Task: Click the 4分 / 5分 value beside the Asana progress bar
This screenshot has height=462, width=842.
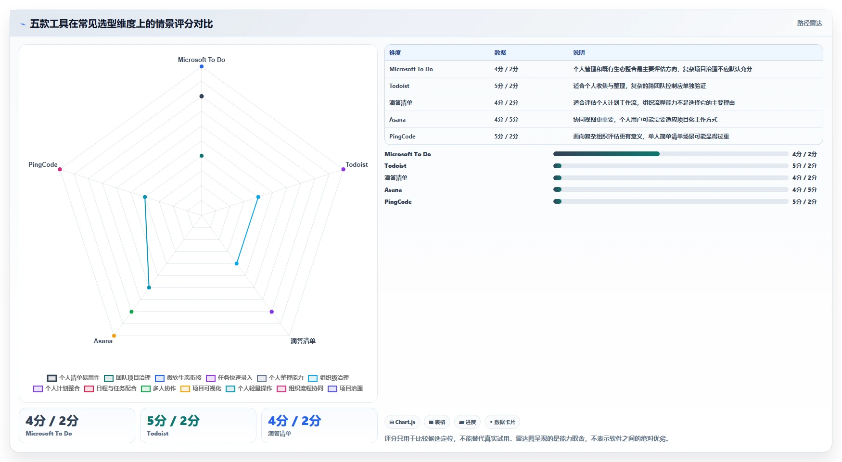Action: click(x=804, y=189)
